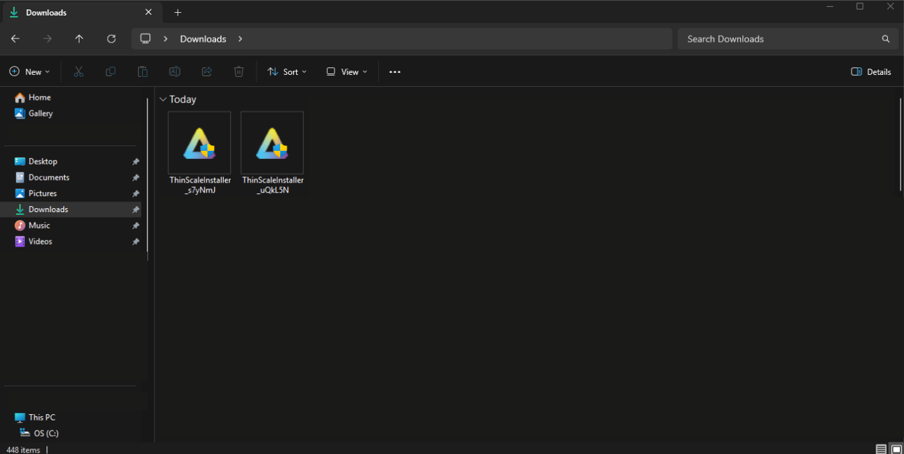Add a new tab
The width and height of the screenshot is (904, 454).
(178, 12)
